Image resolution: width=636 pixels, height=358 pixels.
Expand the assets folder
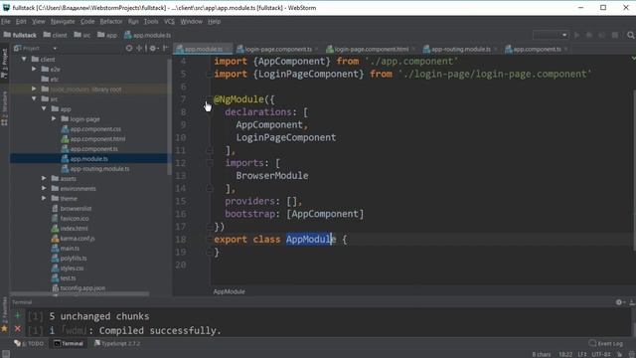point(44,178)
